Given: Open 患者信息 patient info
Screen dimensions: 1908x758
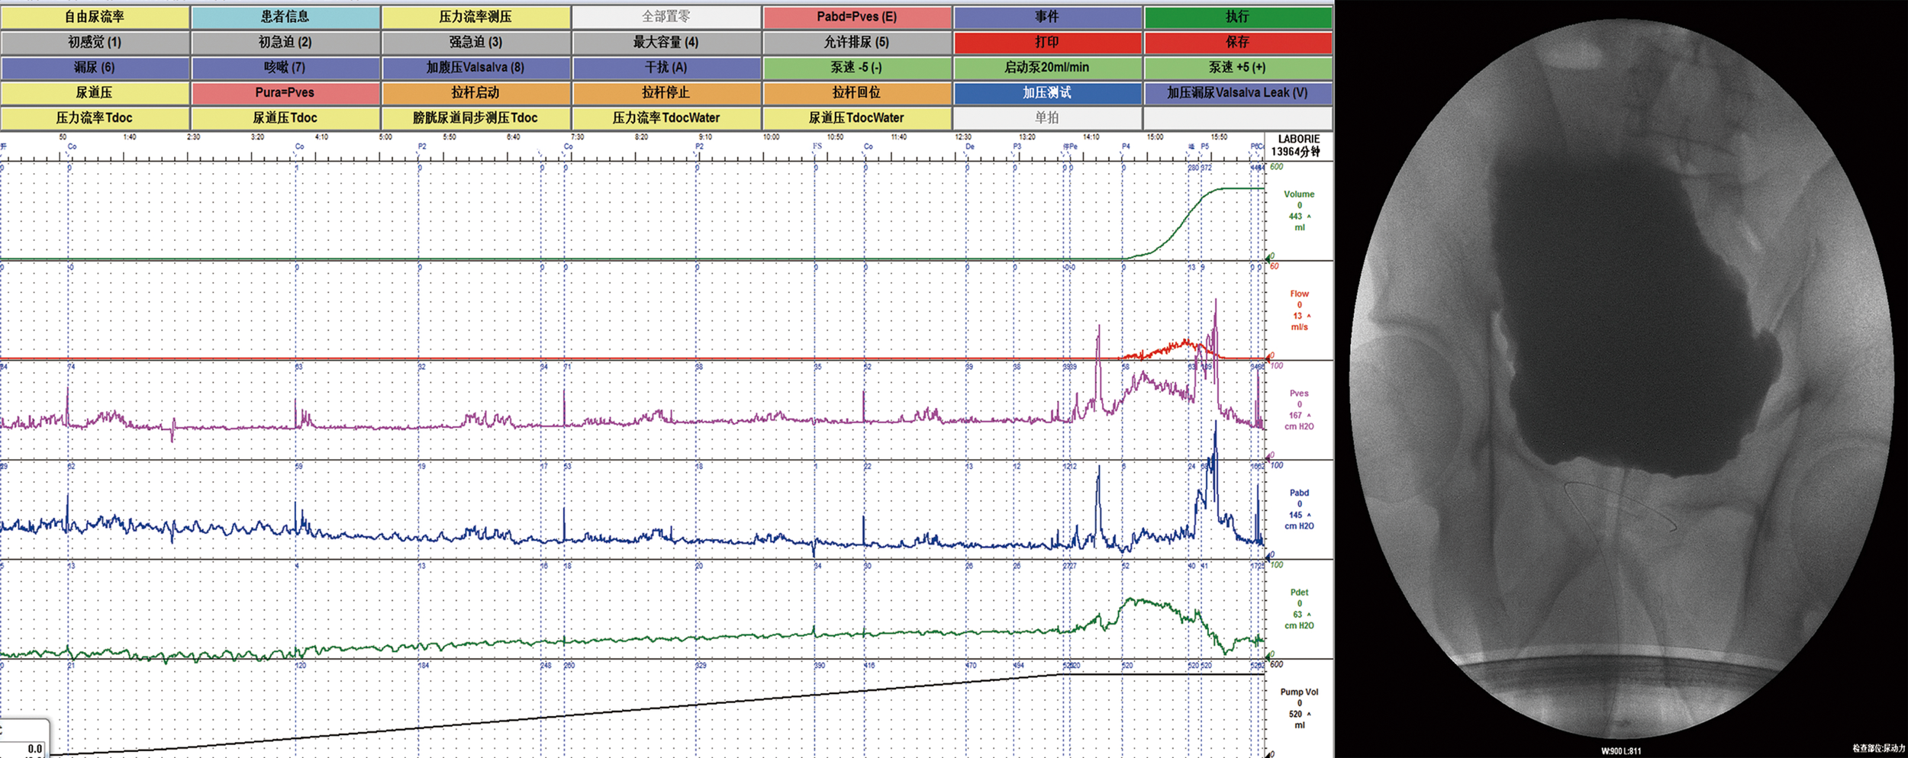Looking at the screenshot, I should [x=285, y=17].
